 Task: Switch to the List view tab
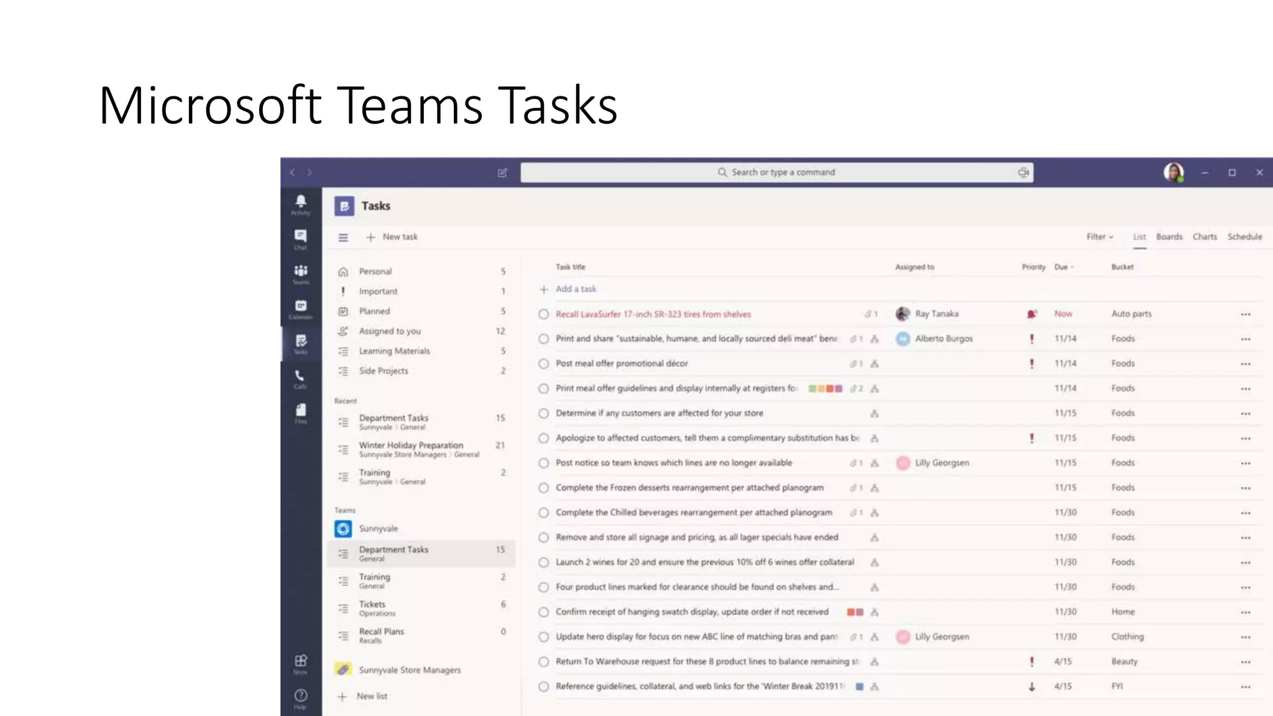pyautogui.click(x=1139, y=237)
